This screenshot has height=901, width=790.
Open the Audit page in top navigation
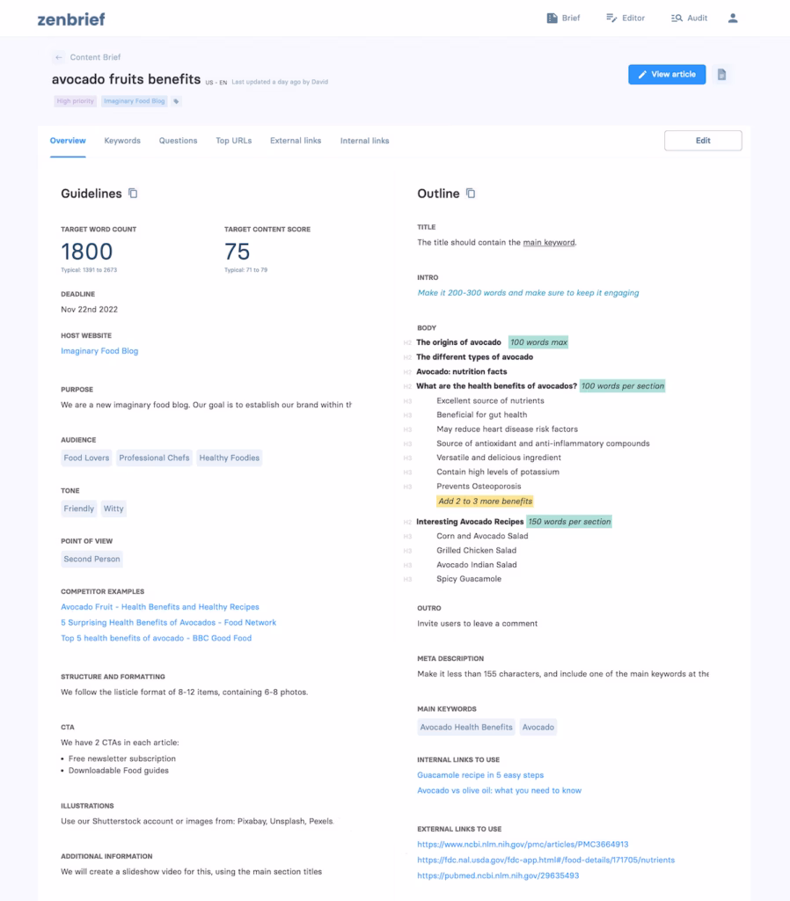tap(689, 18)
